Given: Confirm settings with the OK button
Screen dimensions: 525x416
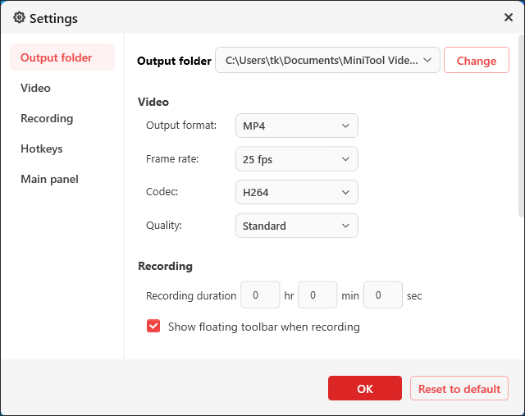Looking at the screenshot, I should click(365, 388).
